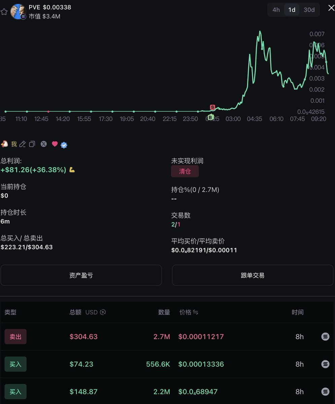Click the 买入 tag in the $74.23 row
Image resolution: width=335 pixels, height=404 pixels.
(x=15, y=364)
